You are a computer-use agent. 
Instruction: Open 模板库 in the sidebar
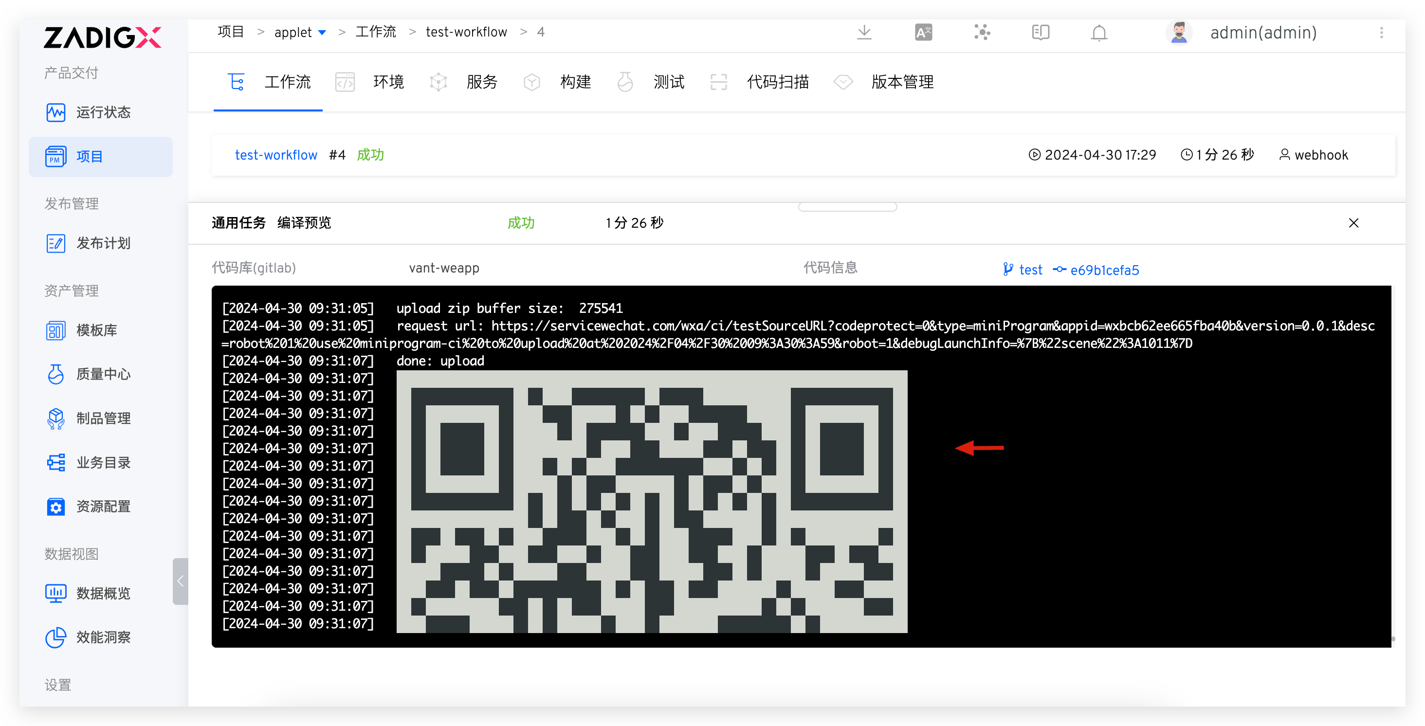101,330
